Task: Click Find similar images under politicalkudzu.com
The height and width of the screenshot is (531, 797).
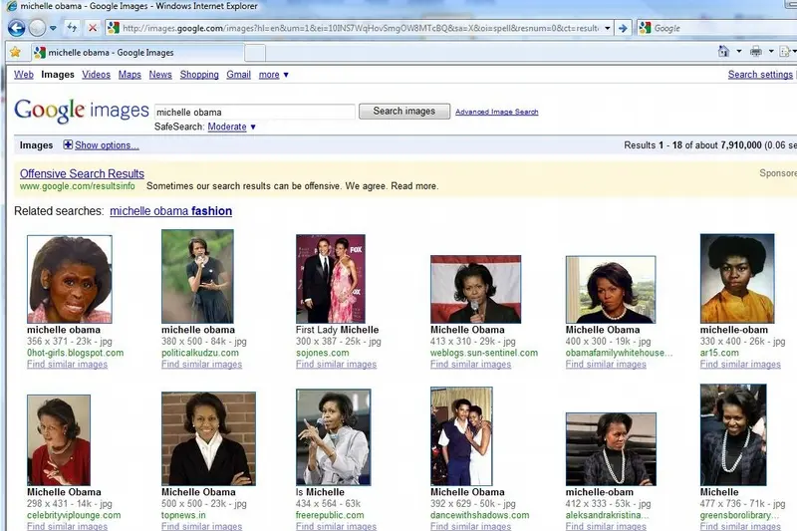Action: [x=202, y=364]
